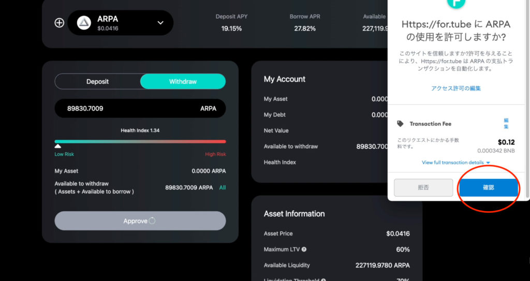Expand the ARPA asset selector chevron

click(x=160, y=23)
